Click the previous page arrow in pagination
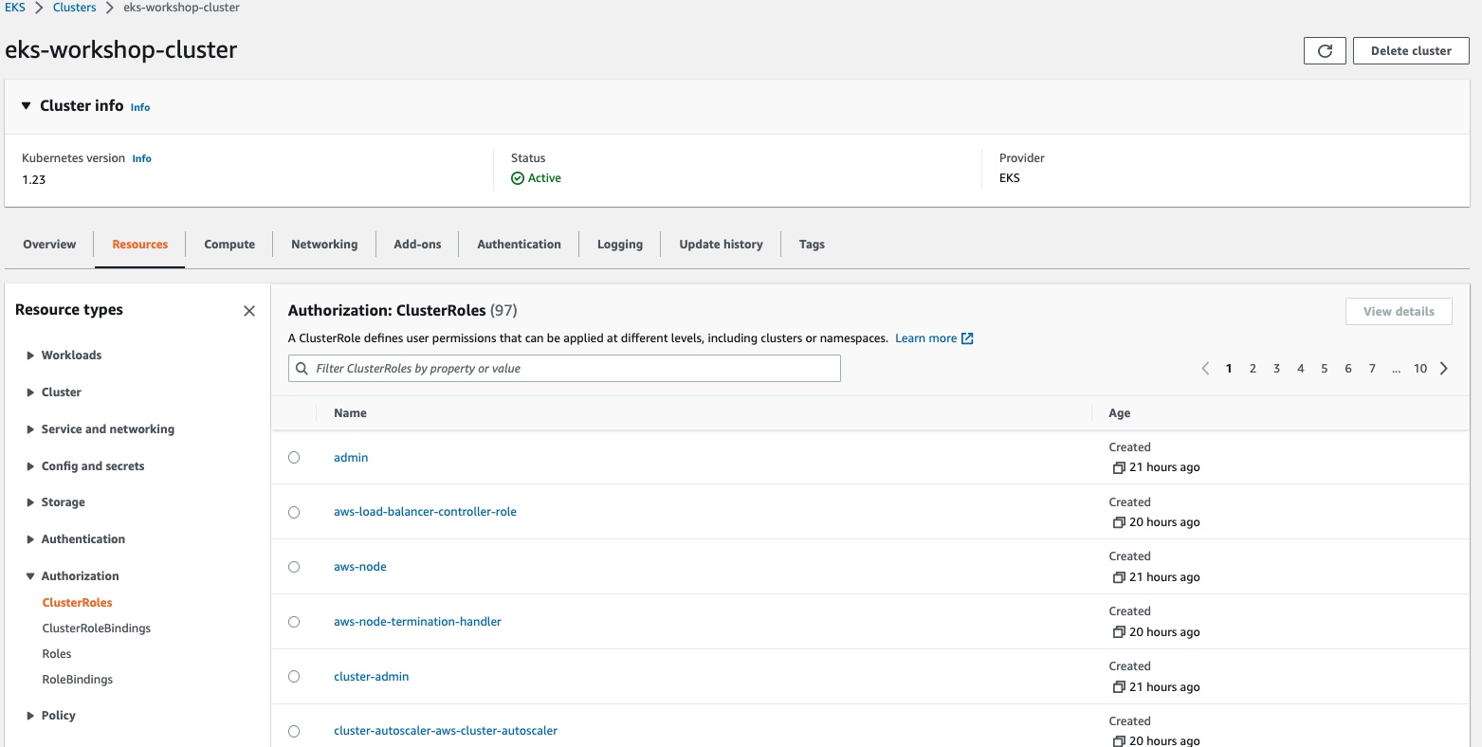The width and height of the screenshot is (1482, 747). coord(1205,369)
